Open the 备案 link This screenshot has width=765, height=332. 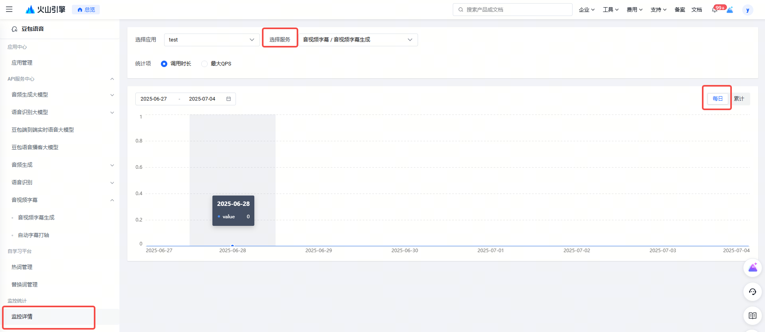coord(680,10)
